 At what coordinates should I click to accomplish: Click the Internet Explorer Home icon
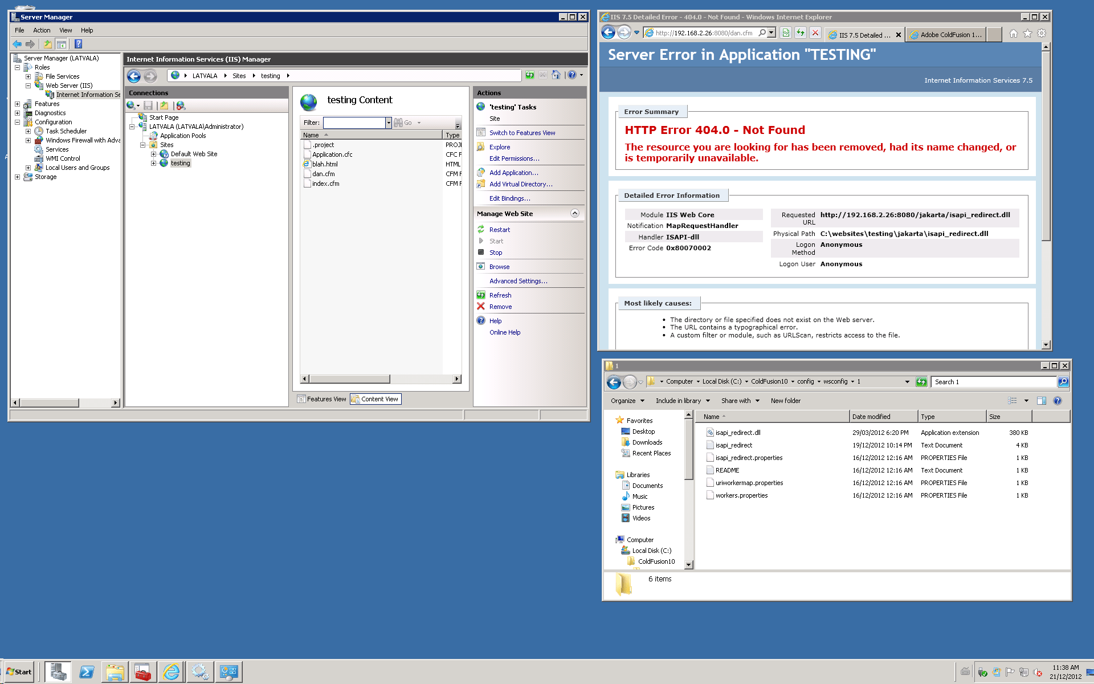(1013, 34)
